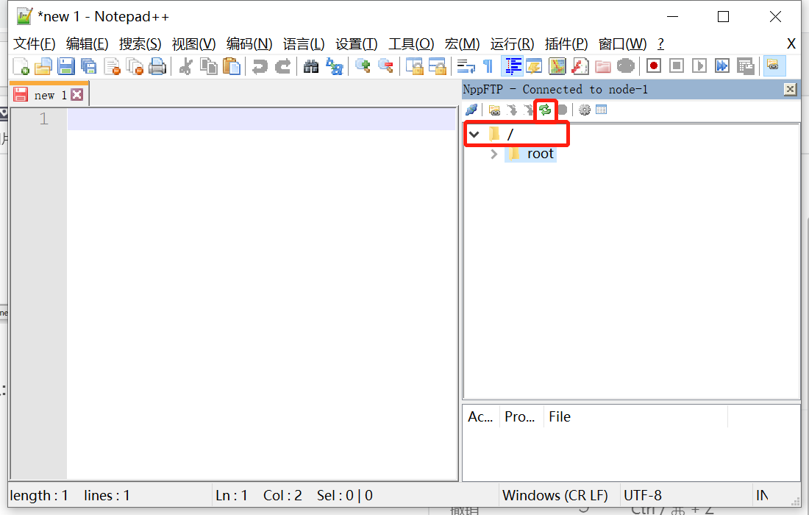809x515 pixels.
Task: Click the Paste clipboard icon
Action: click(x=231, y=66)
